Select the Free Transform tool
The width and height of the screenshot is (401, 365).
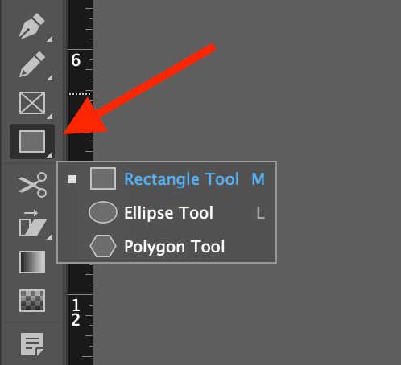[32, 224]
